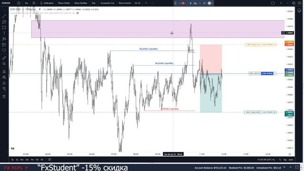Open the chart candle style selector
The height and width of the screenshot is (171, 304).
pos(34,3)
